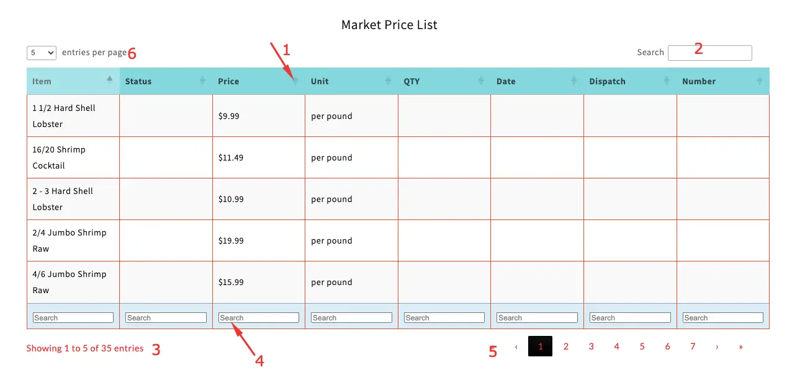This screenshot has height=370, width=805.
Task: Click the Price column footer search field
Action: 259,318
